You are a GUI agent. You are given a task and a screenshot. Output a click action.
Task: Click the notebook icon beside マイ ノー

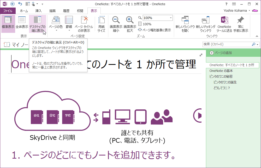tap(7, 45)
